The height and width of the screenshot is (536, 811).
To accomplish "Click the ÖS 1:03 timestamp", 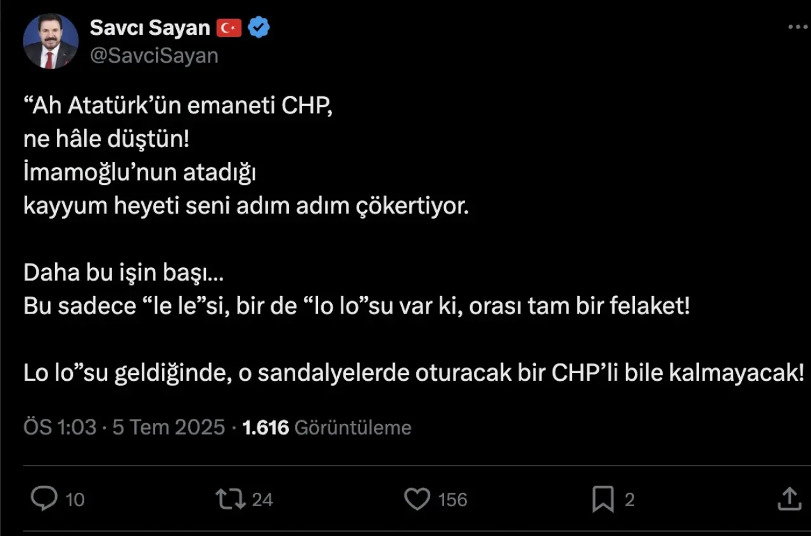I will (60, 427).
